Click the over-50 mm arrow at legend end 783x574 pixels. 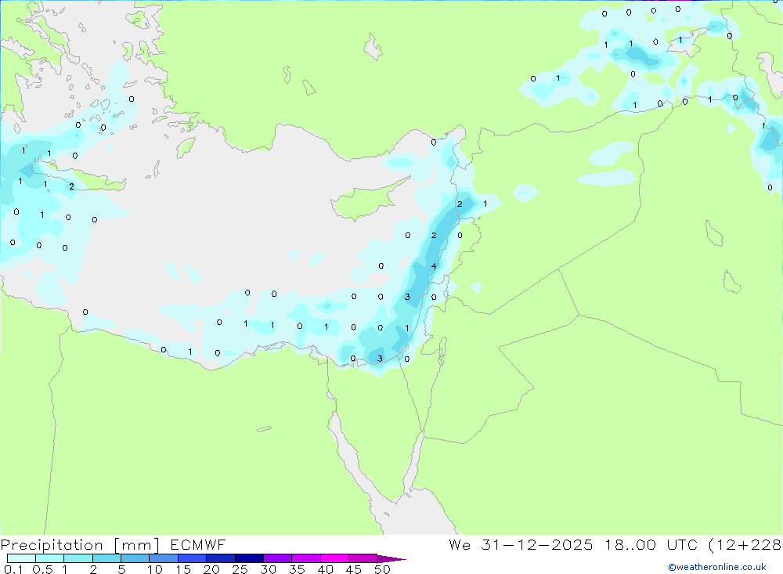(391, 559)
